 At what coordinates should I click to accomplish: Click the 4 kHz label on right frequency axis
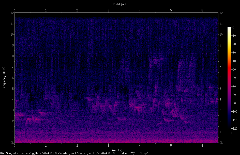click(x=220, y=99)
